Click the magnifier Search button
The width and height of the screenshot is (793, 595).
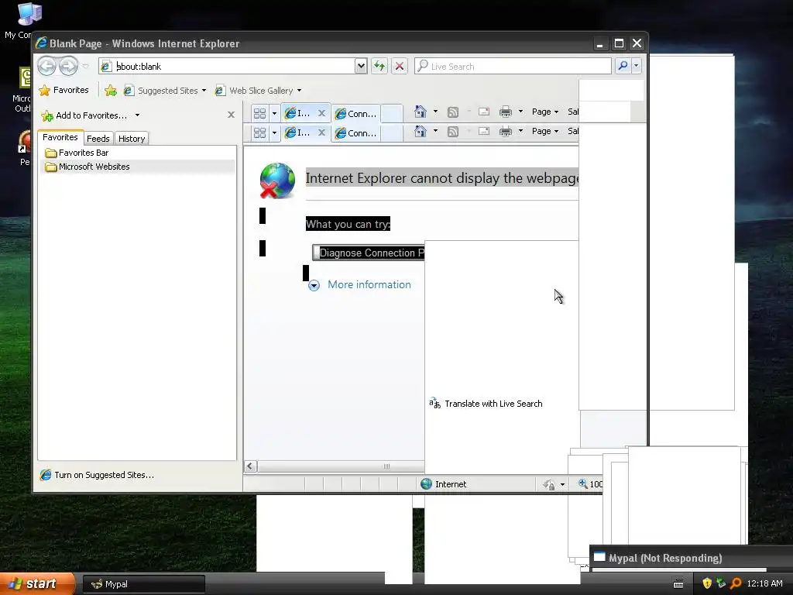623,66
